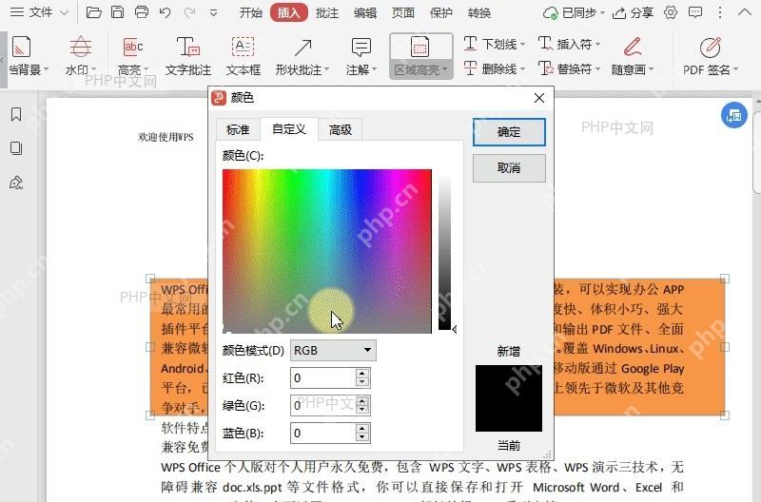
Task: Click the 水印 watermark tool
Action: [81, 56]
